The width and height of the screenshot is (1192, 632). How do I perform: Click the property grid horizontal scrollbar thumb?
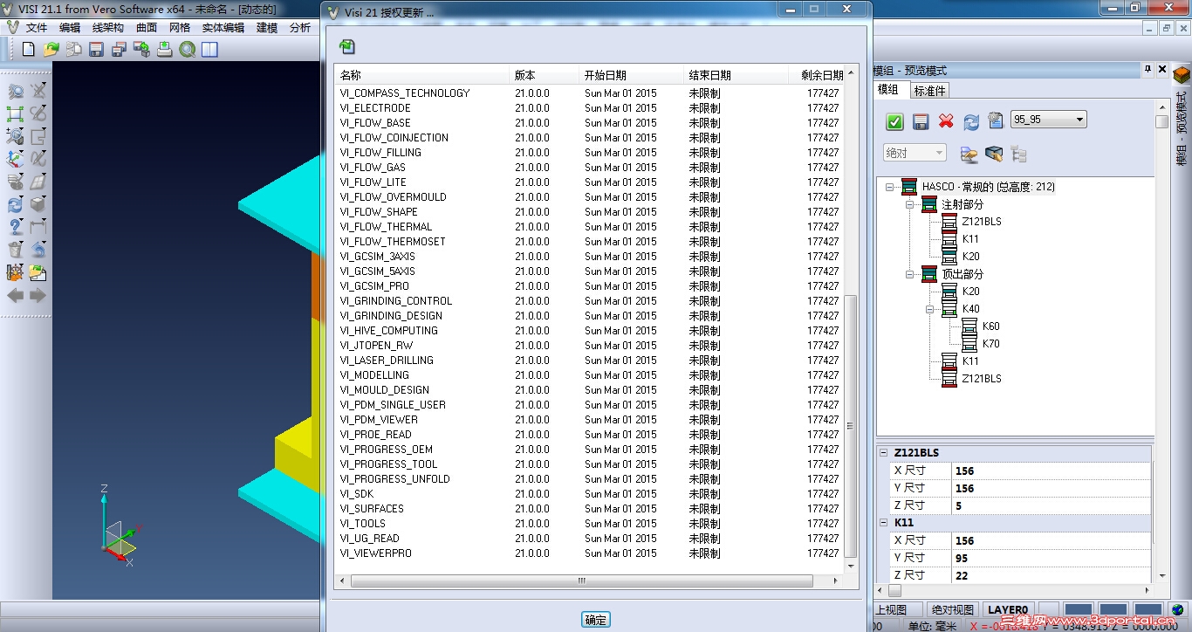click(x=894, y=591)
